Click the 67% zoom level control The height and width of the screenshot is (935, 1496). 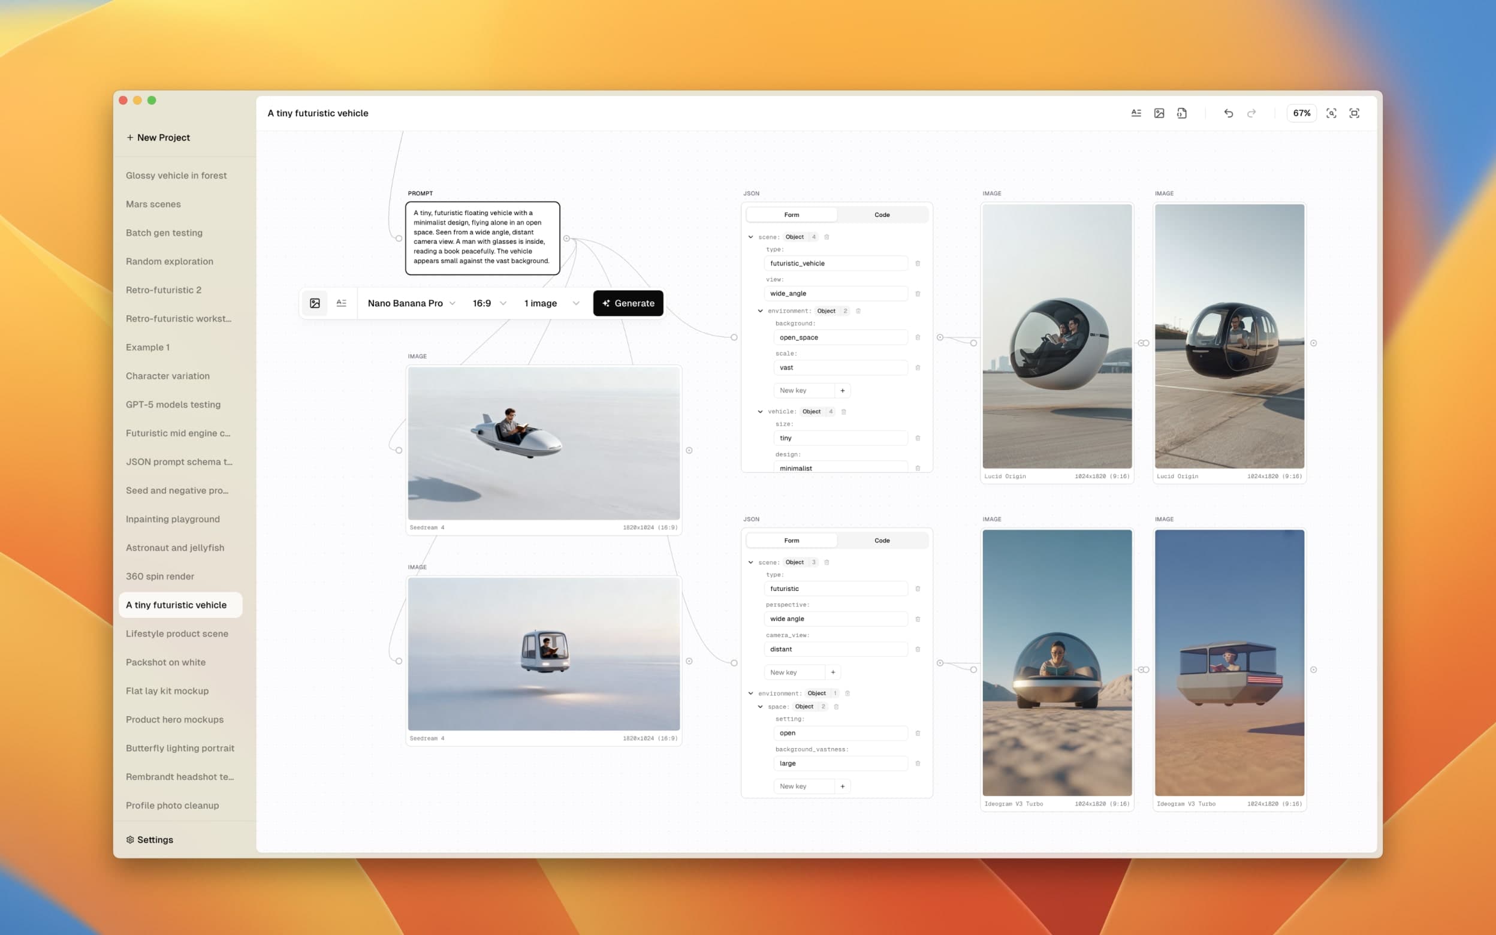1302,113
